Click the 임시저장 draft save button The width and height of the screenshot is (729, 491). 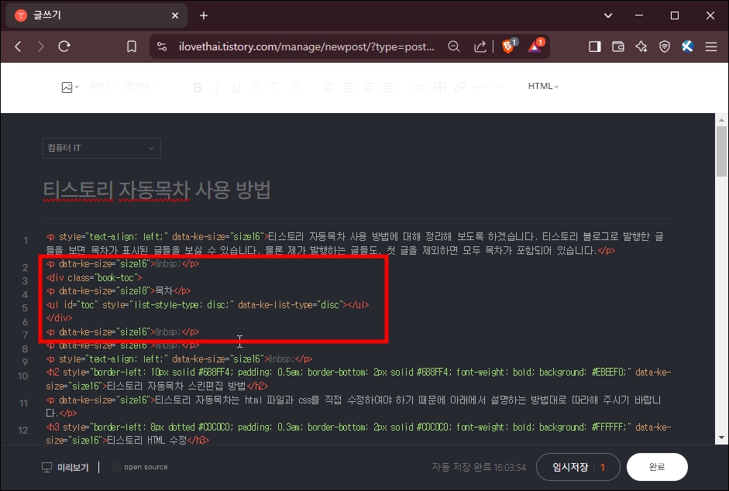coord(570,467)
